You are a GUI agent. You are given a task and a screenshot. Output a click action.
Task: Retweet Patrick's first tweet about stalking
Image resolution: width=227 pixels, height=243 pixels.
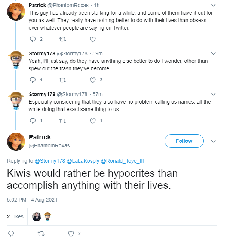point(63,39)
